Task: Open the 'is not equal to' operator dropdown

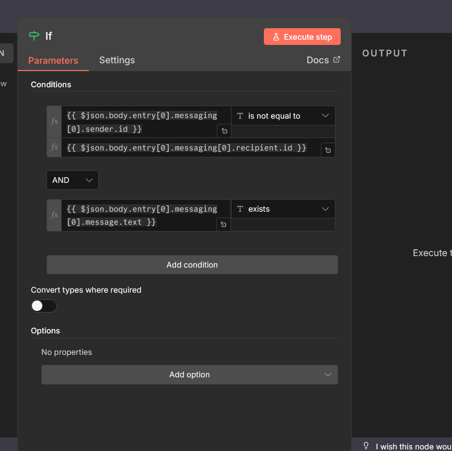Action: point(283,116)
